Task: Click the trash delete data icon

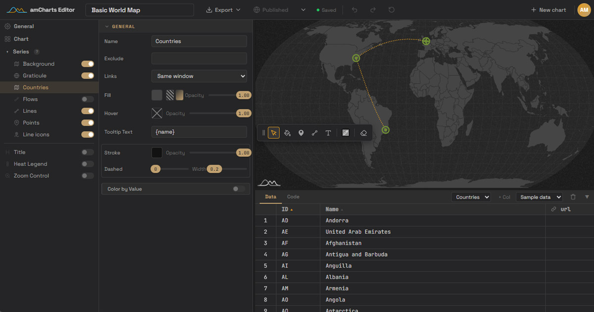Action: point(573,197)
